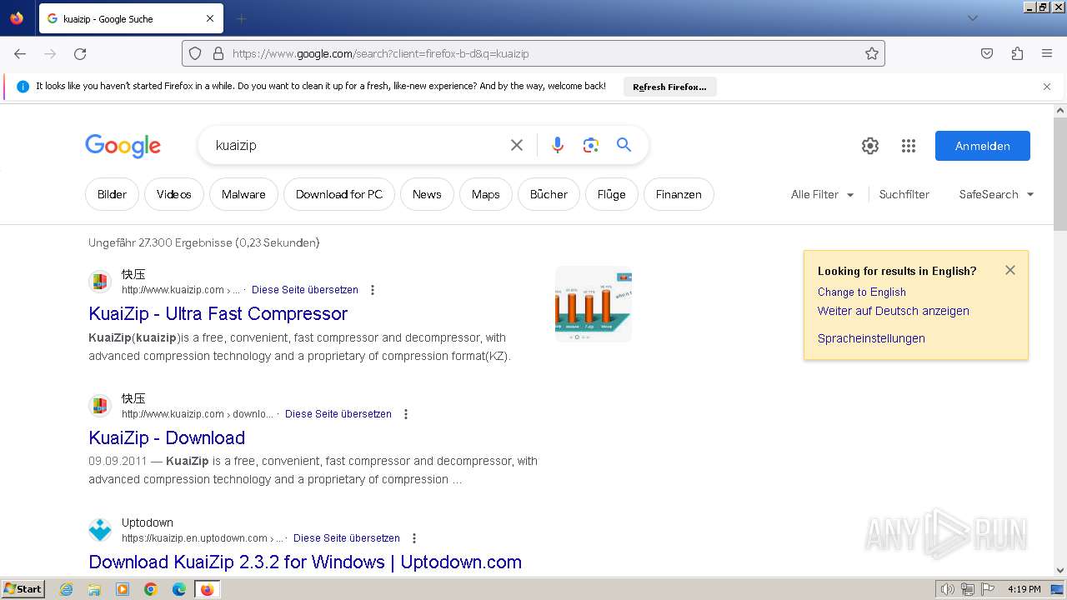The width and height of the screenshot is (1067, 600).
Task: Bookmark this page with star icon
Action: tap(872, 53)
